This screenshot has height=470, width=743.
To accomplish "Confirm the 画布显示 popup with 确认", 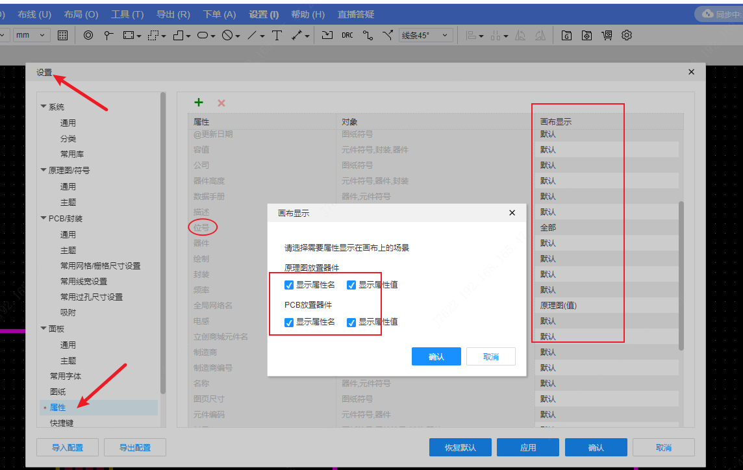I will pos(436,356).
